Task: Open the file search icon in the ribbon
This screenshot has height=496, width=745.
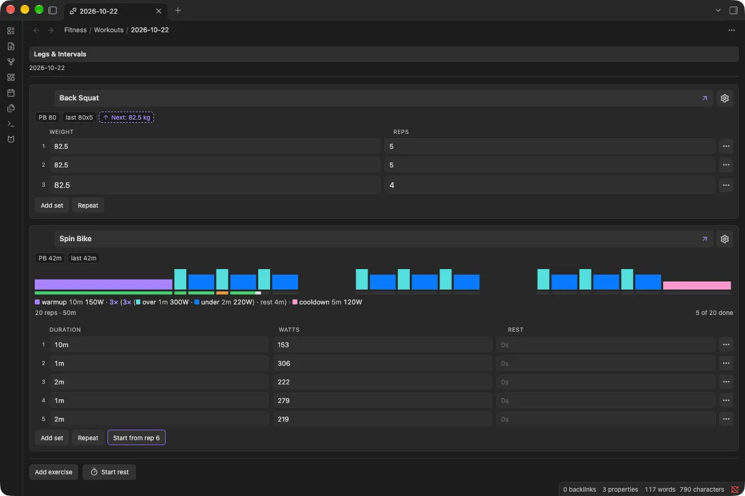Action: click(x=11, y=46)
